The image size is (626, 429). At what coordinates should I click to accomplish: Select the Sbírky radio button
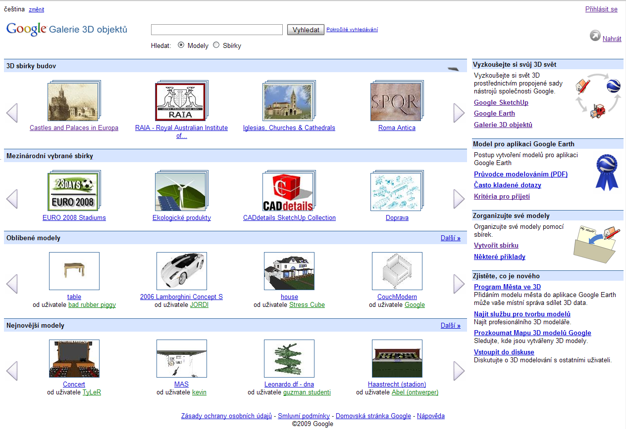(216, 45)
